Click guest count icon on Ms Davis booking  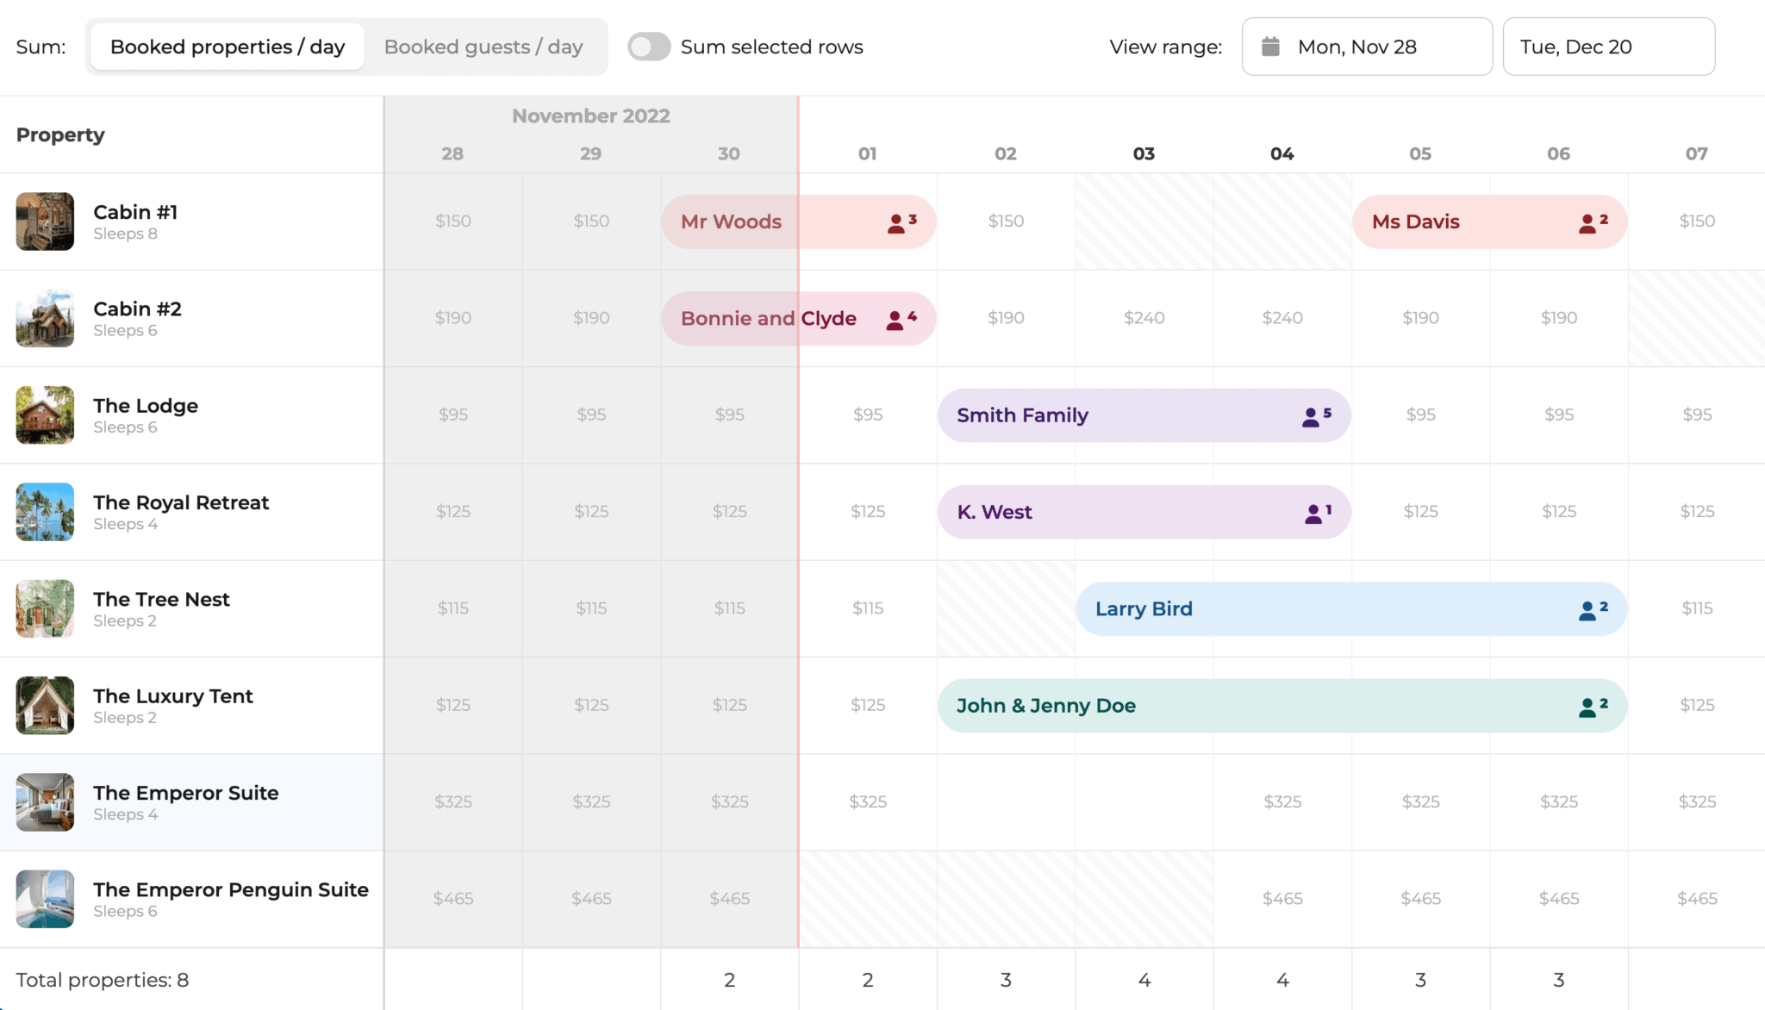pos(1587,223)
